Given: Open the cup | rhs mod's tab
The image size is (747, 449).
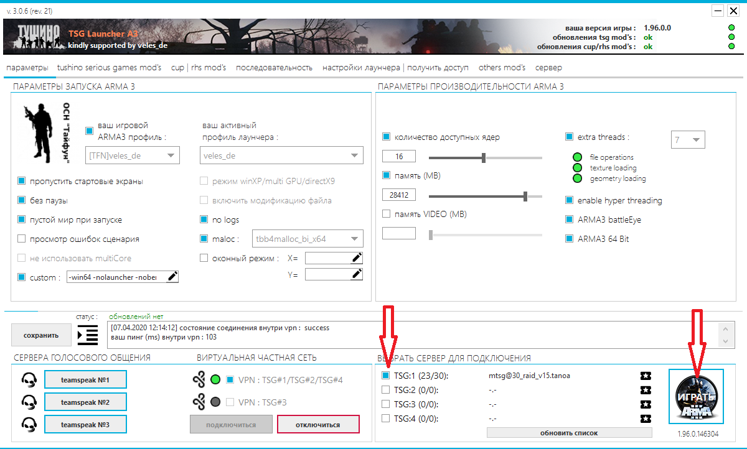Looking at the screenshot, I should pyautogui.click(x=199, y=67).
